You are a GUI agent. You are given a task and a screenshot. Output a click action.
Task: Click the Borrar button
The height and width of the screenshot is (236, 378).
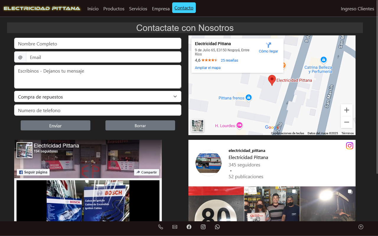tap(140, 125)
